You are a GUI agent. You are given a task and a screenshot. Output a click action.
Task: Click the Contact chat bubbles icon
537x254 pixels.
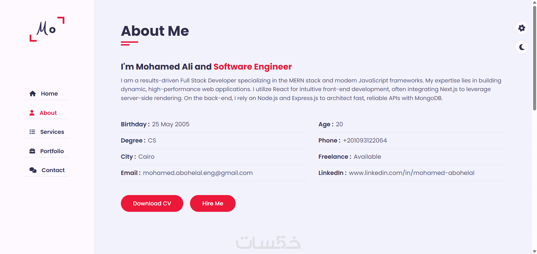point(33,170)
